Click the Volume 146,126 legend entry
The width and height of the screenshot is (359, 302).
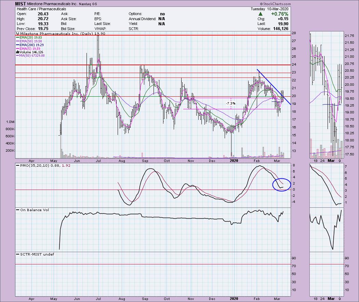point(29,52)
